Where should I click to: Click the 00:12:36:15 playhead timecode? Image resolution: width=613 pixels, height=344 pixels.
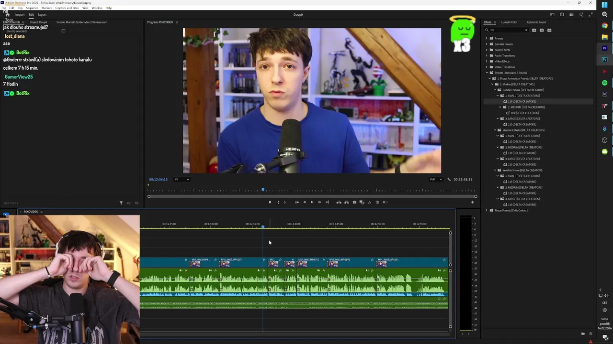pyautogui.click(x=158, y=179)
